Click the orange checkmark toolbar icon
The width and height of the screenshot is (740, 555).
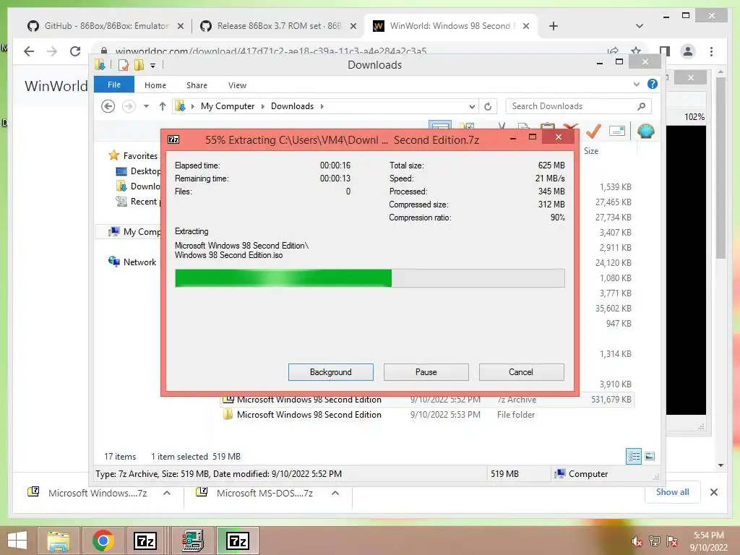click(x=593, y=131)
